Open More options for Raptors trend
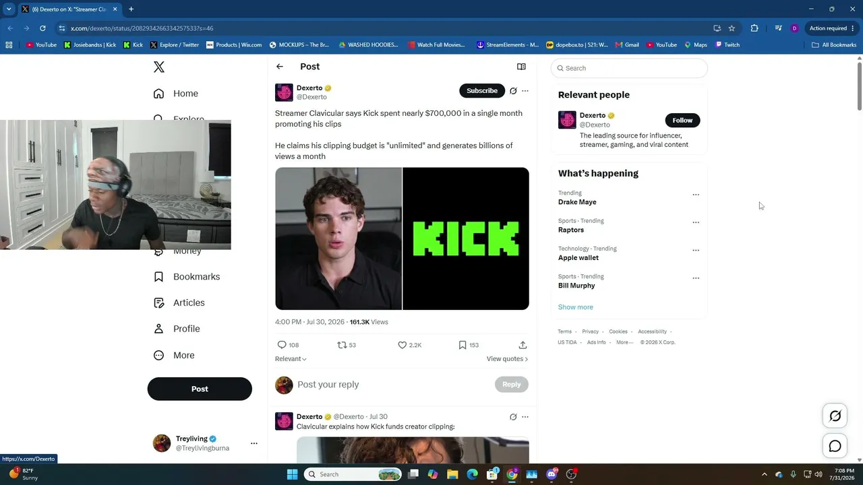The width and height of the screenshot is (863, 485). coord(696,222)
